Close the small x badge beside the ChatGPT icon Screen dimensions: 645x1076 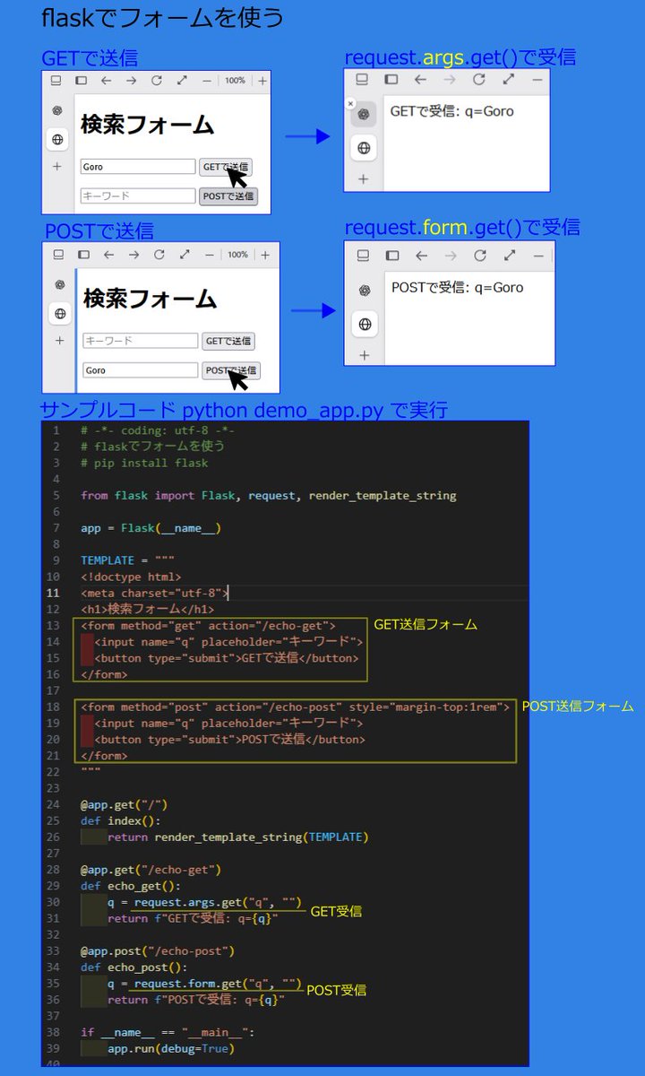point(350,104)
